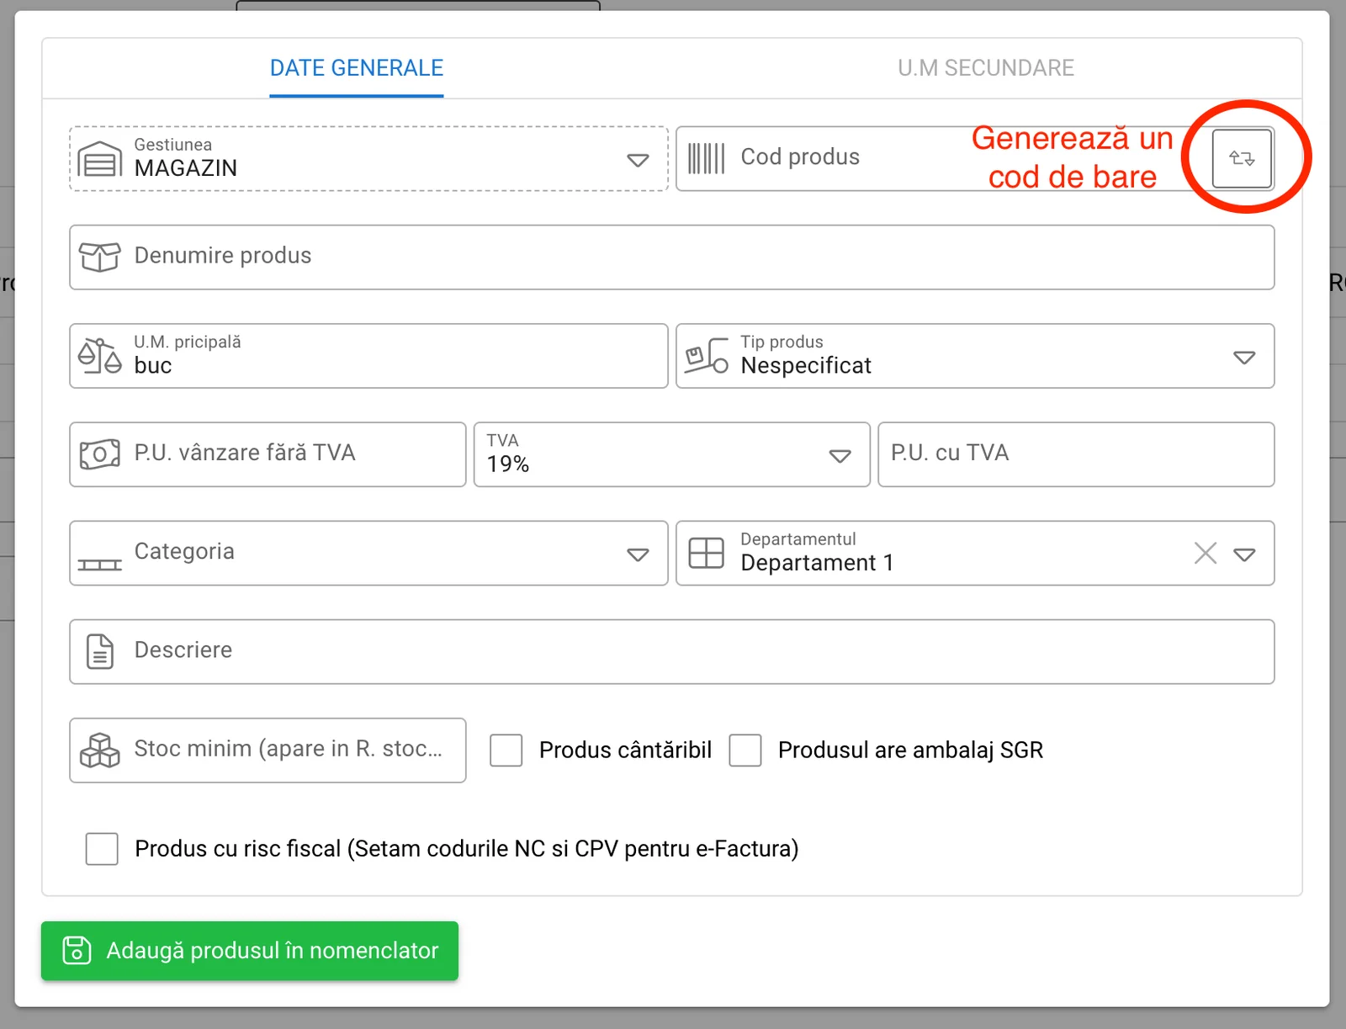Click the stacked boxes icon in Stoc minim
Viewport: 1346px width, 1029px height.
coord(100,750)
